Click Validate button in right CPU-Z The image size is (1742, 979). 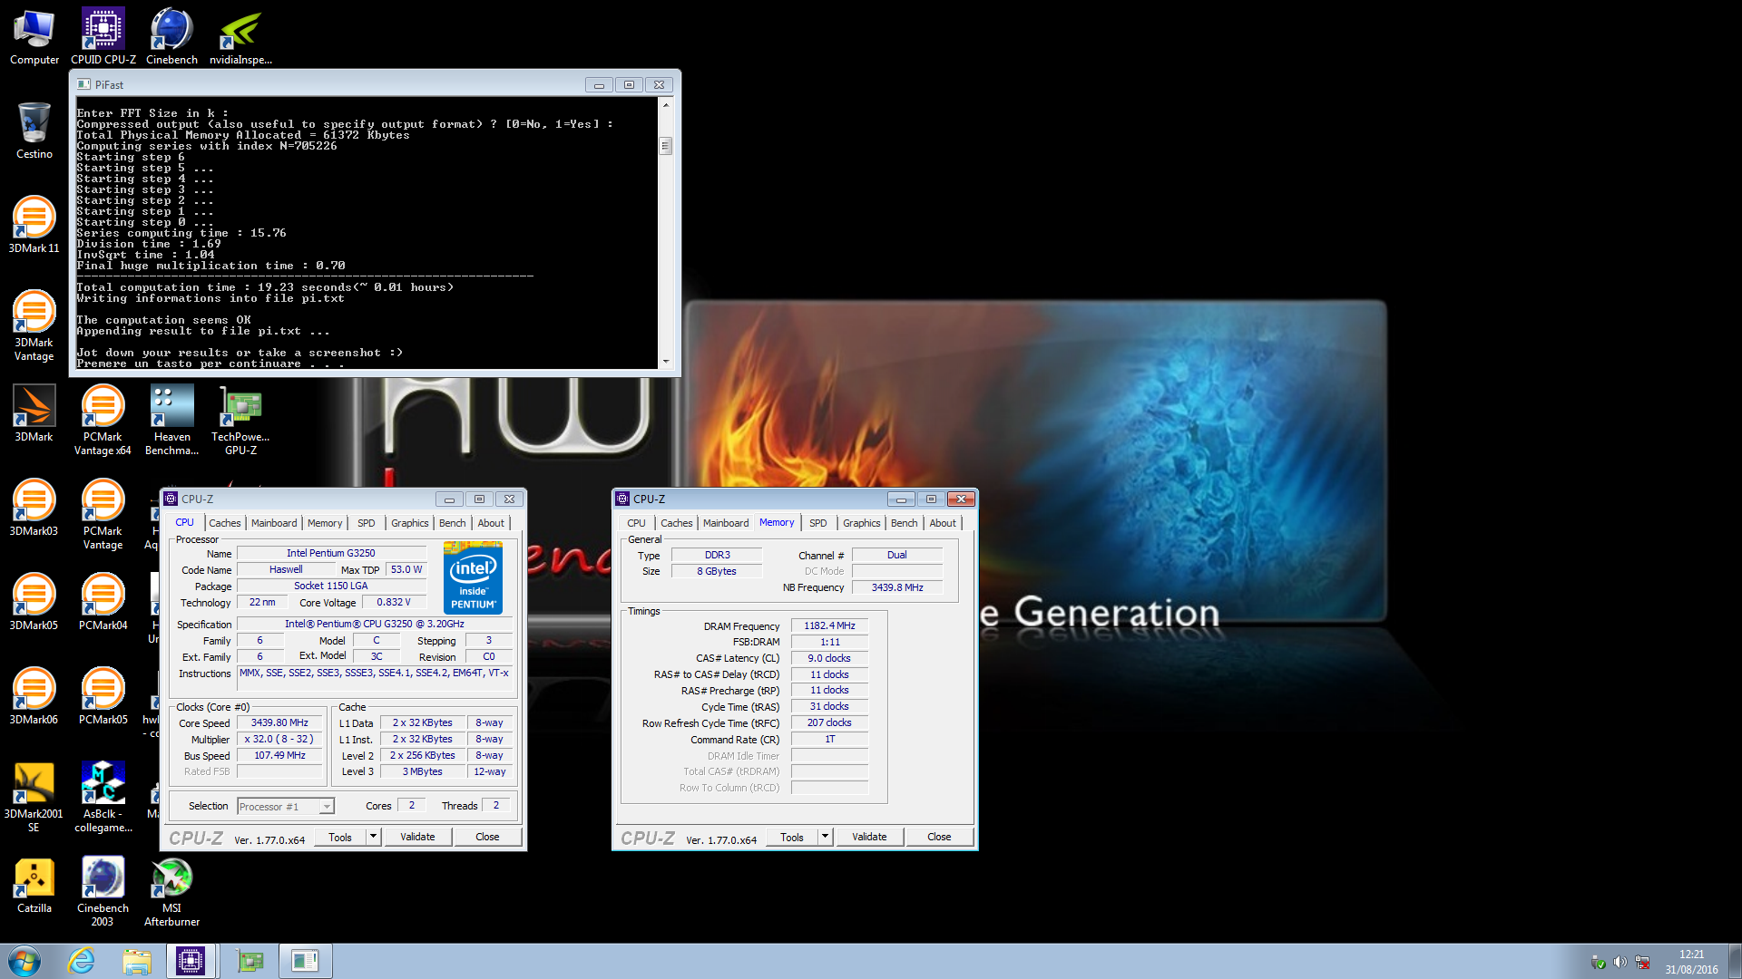[x=869, y=837]
